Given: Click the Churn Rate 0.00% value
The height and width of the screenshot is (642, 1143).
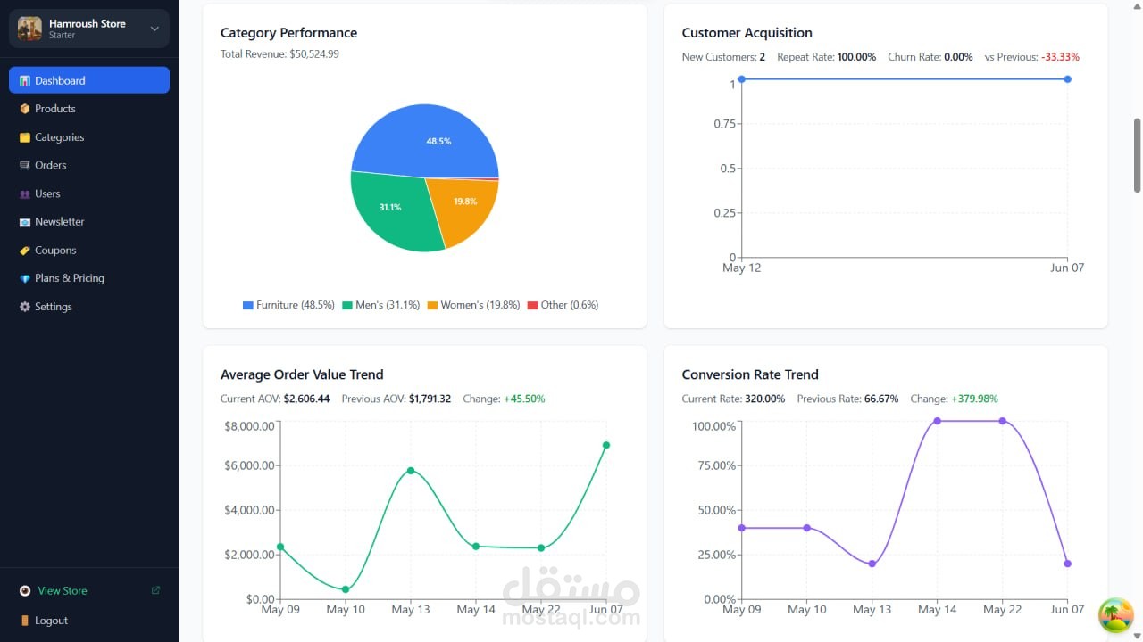Looking at the screenshot, I should (958, 57).
